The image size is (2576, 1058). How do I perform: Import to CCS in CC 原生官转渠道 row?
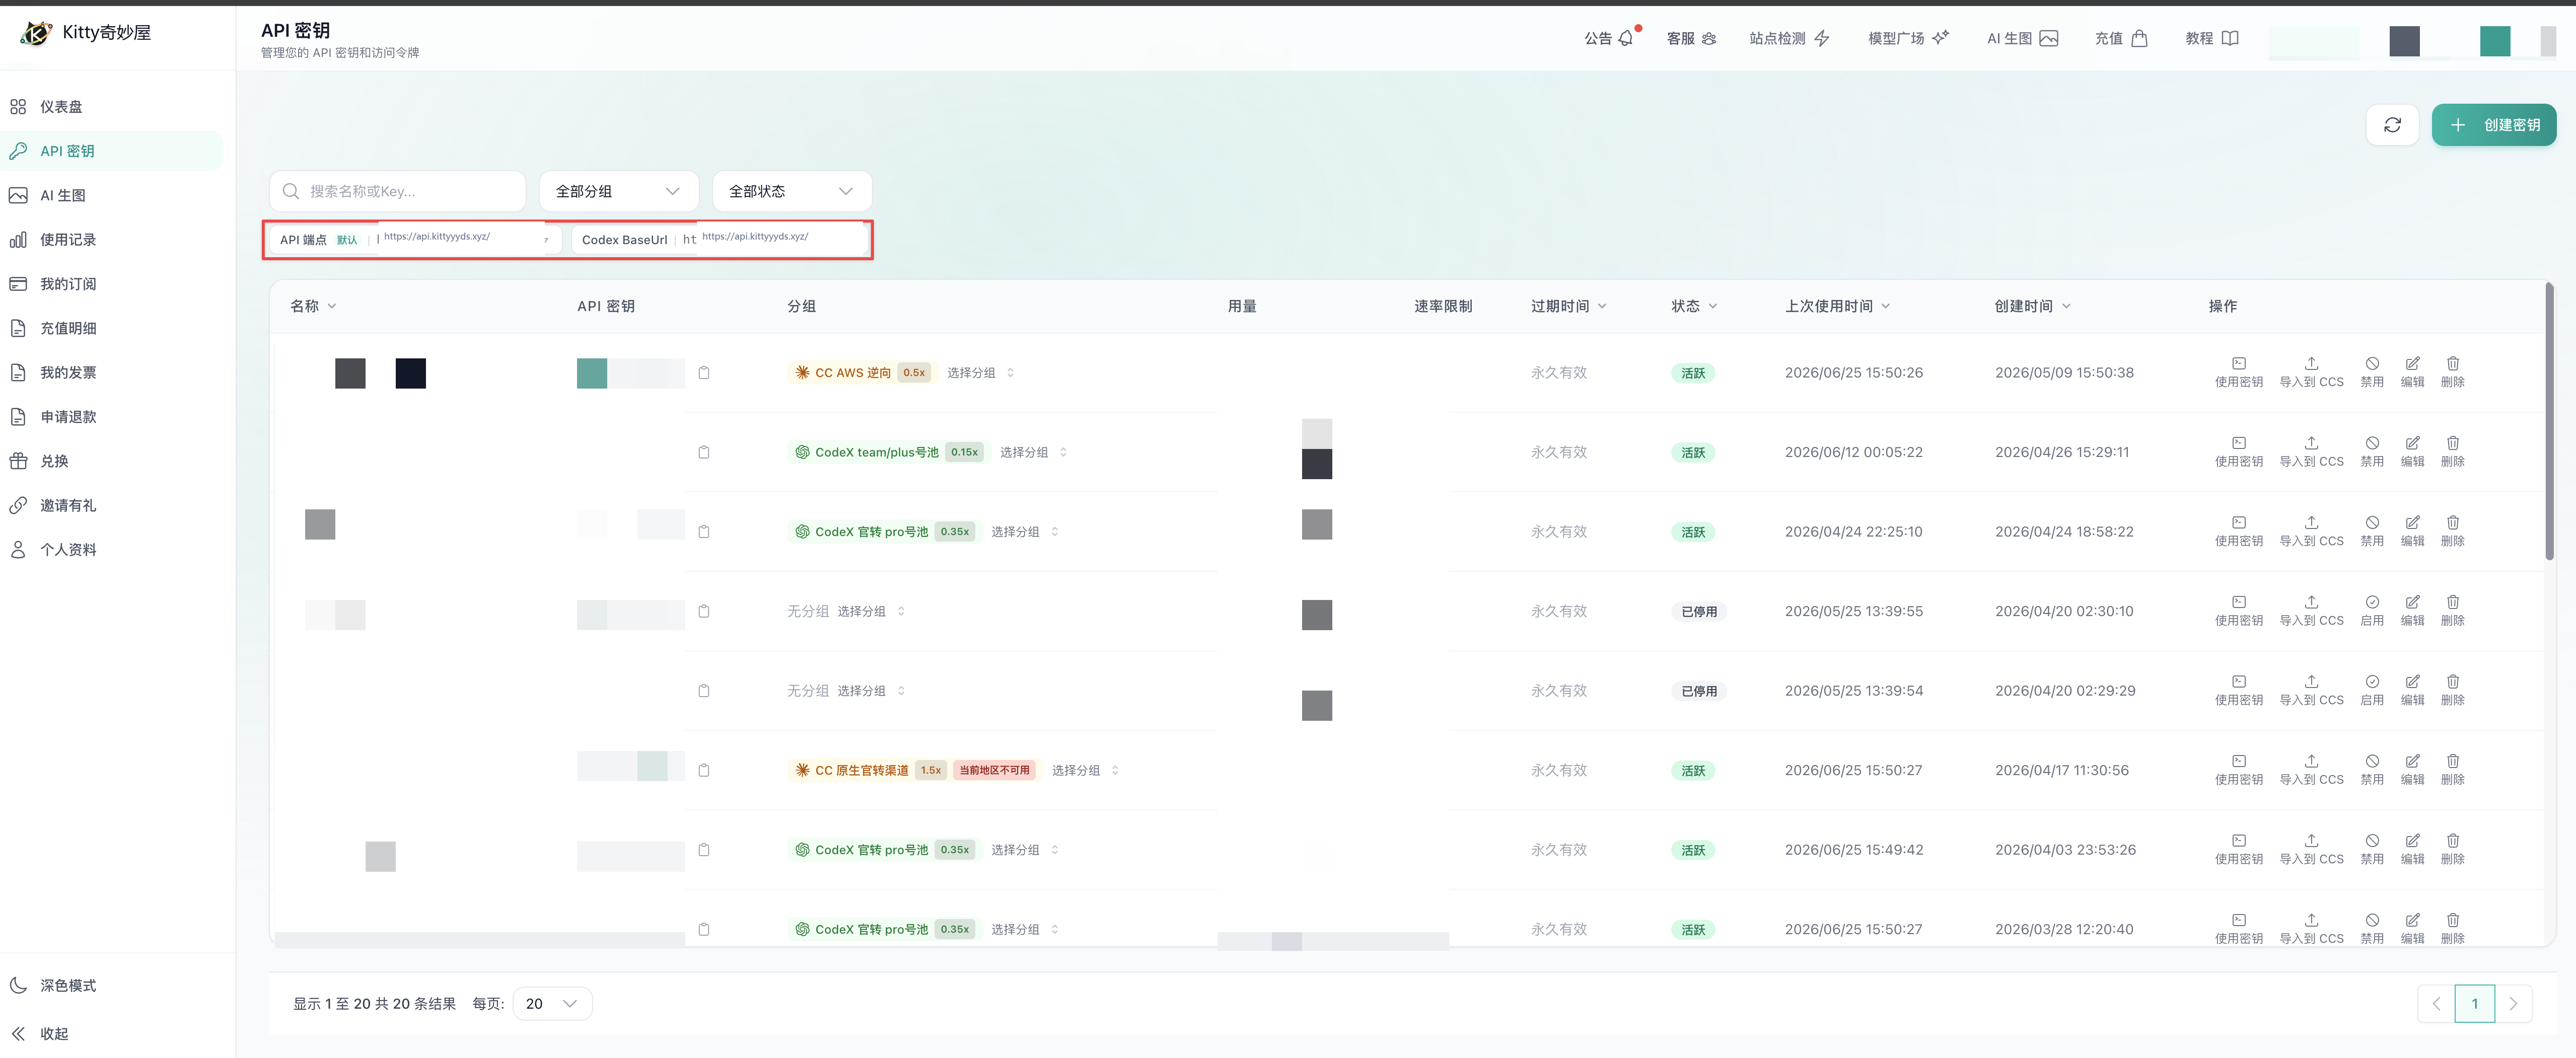[x=2311, y=770]
